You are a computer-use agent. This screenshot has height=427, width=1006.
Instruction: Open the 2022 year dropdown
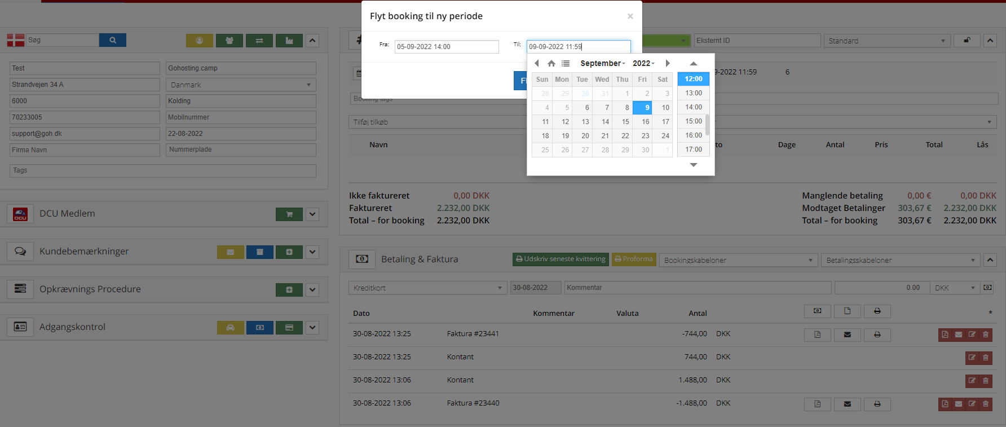click(x=643, y=64)
